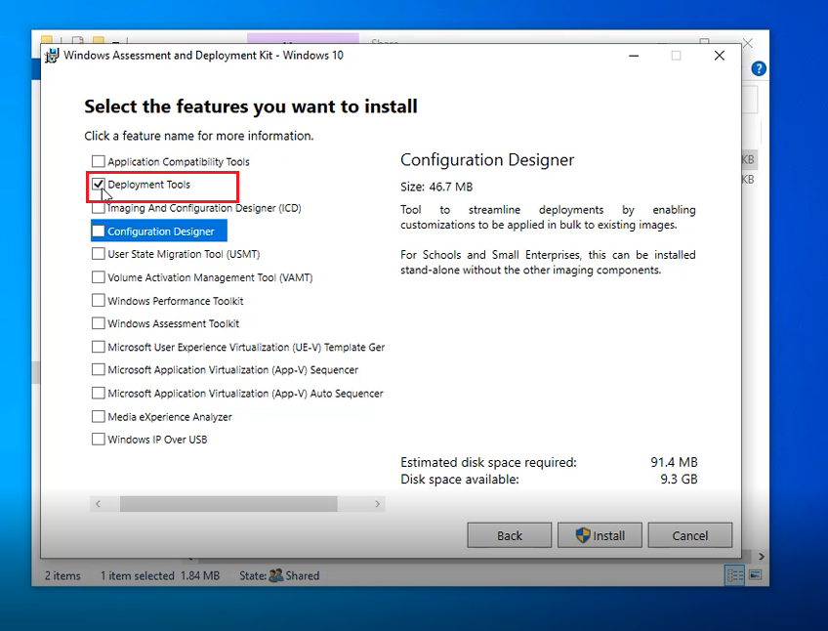The image size is (828, 631).
Task: Click the horizontal scrollbar thumb in feature list
Action: 228,504
